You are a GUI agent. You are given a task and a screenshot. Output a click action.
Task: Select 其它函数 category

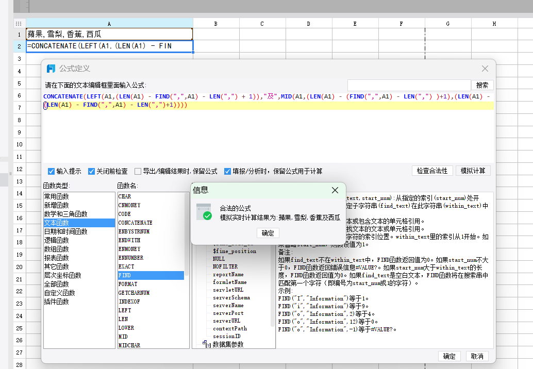tap(79, 267)
